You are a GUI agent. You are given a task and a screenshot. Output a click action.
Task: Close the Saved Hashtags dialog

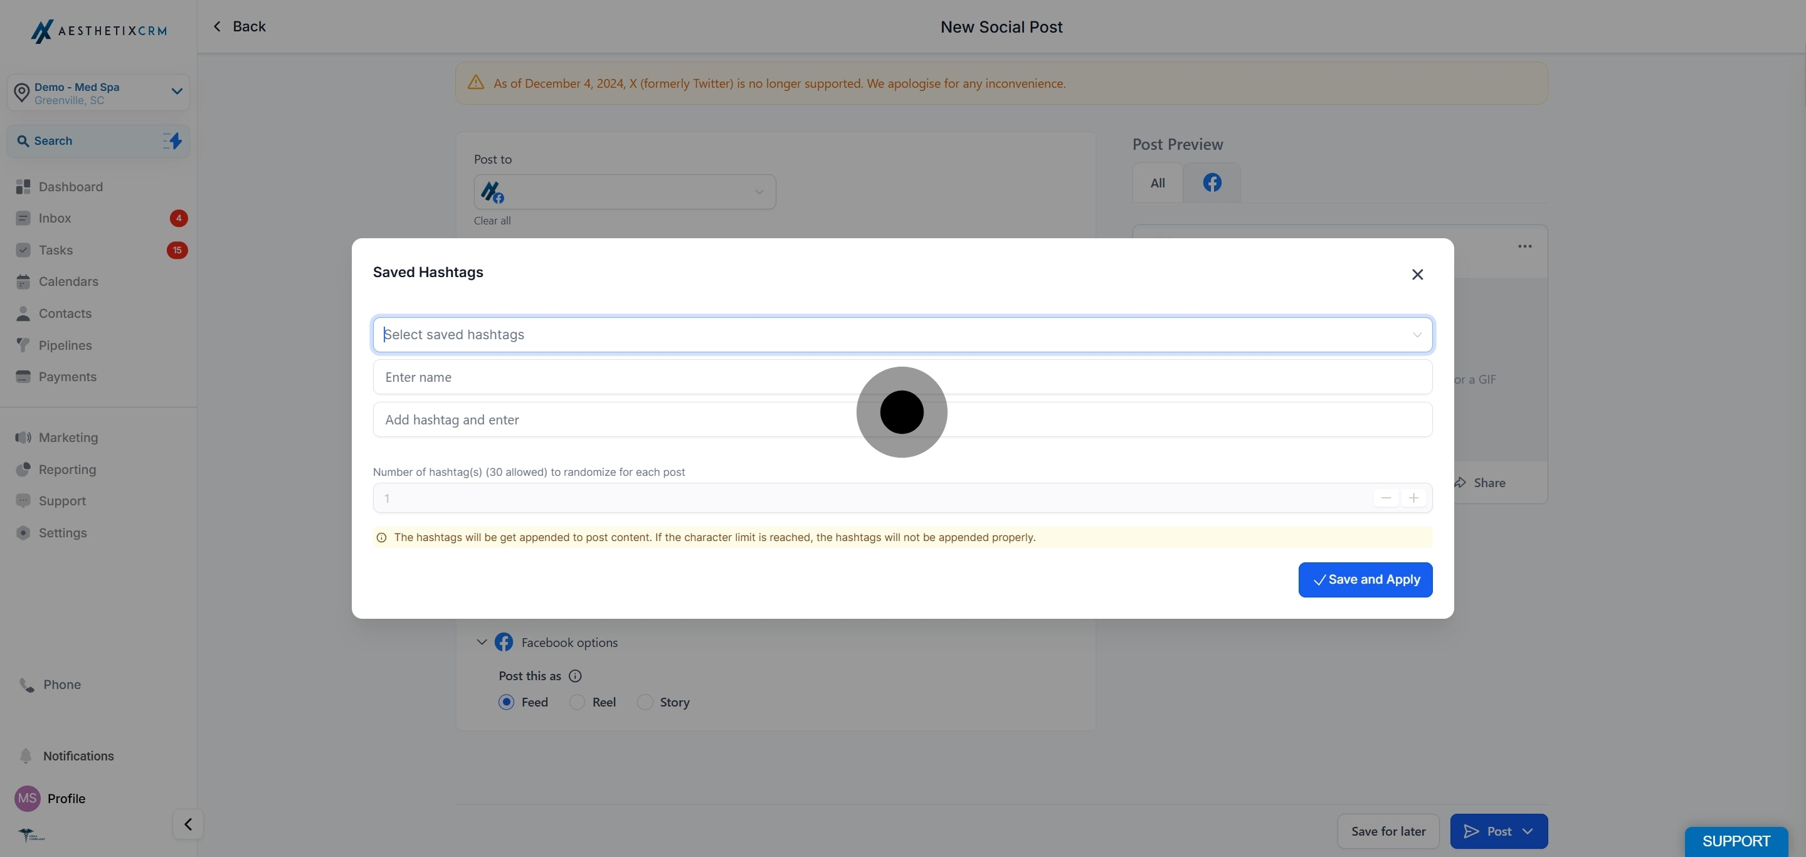pos(1417,275)
